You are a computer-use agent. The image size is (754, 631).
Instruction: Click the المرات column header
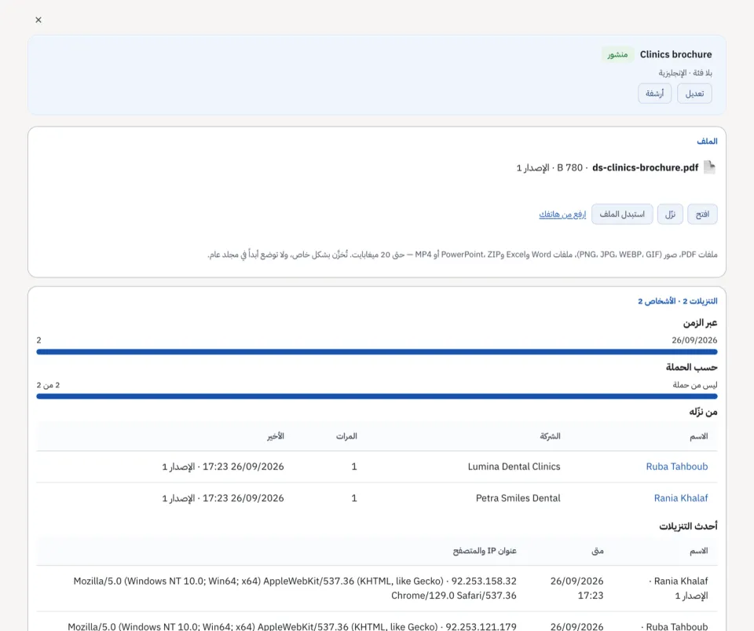[x=346, y=436]
